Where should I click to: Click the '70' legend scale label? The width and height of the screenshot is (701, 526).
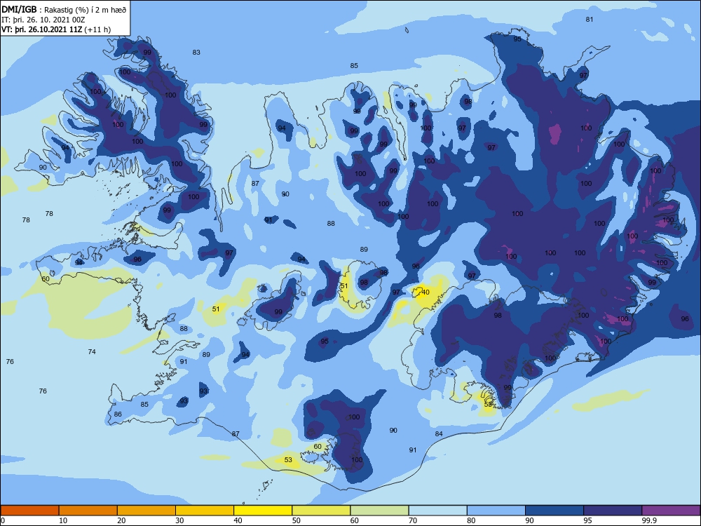413,520
